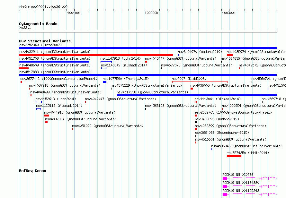
Task: Click the Cytogenetic Bands track title
Action: point(38,24)
